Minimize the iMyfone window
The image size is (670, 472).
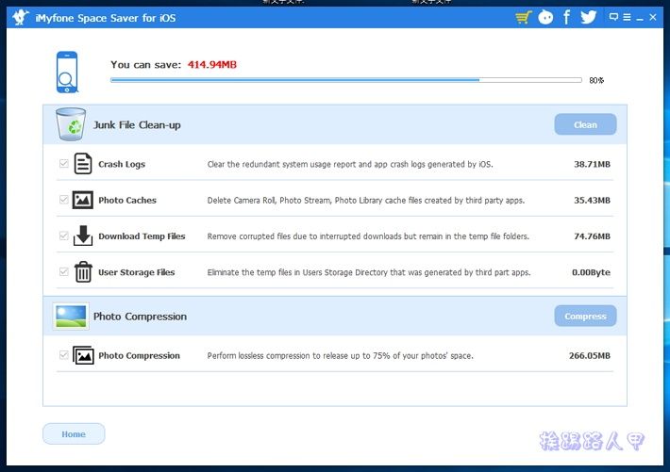pyautogui.click(x=640, y=18)
